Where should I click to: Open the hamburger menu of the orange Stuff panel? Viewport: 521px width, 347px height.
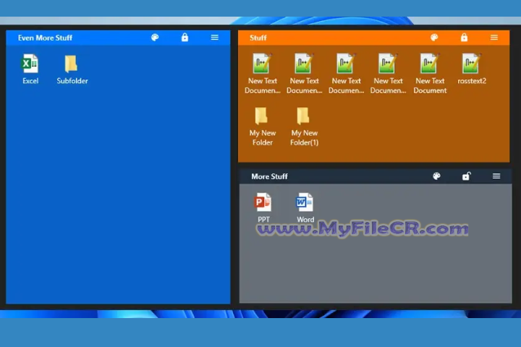pos(494,38)
